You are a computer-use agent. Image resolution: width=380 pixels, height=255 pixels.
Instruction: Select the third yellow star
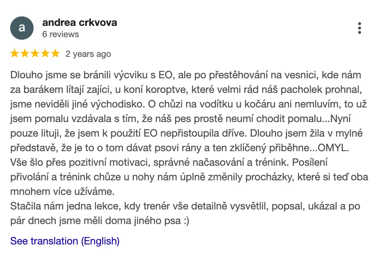(x=35, y=54)
